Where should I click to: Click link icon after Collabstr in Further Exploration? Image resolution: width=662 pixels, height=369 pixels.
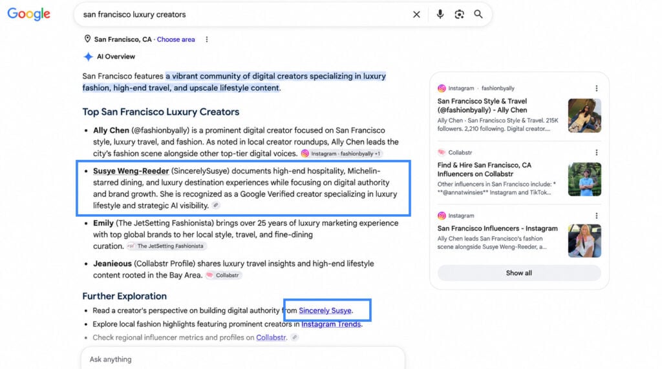pyautogui.click(x=295, y=337)
